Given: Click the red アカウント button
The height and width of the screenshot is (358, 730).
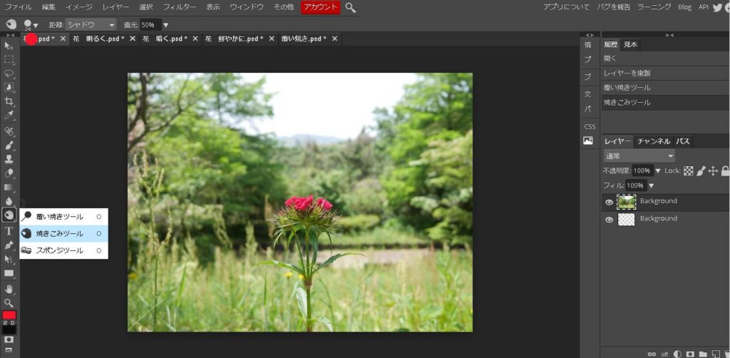Looking at the screenshot, I should (x=320, y=7).
